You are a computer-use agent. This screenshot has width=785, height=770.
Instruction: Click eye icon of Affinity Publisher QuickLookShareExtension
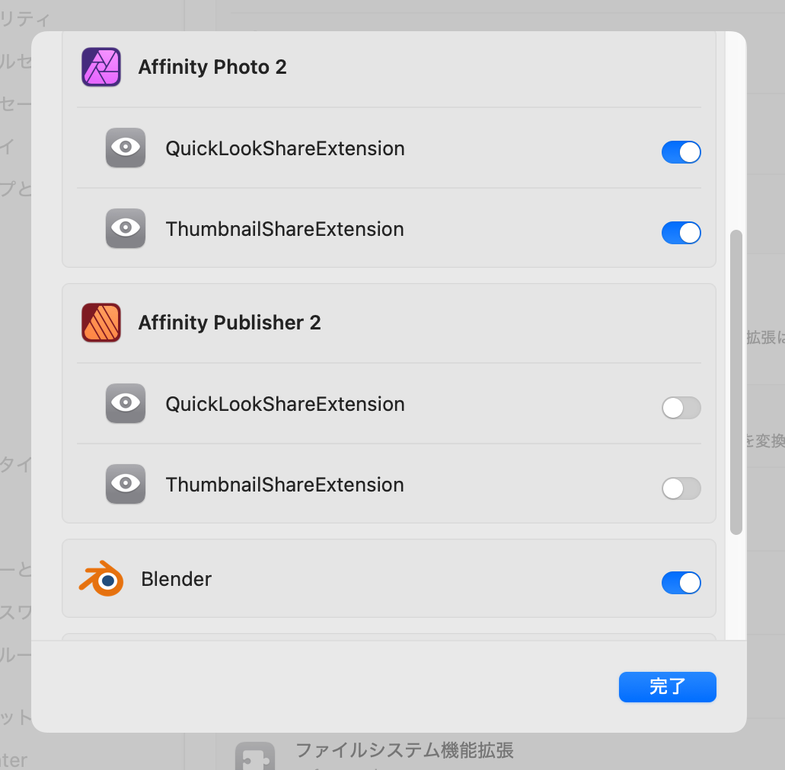(126, 403)
